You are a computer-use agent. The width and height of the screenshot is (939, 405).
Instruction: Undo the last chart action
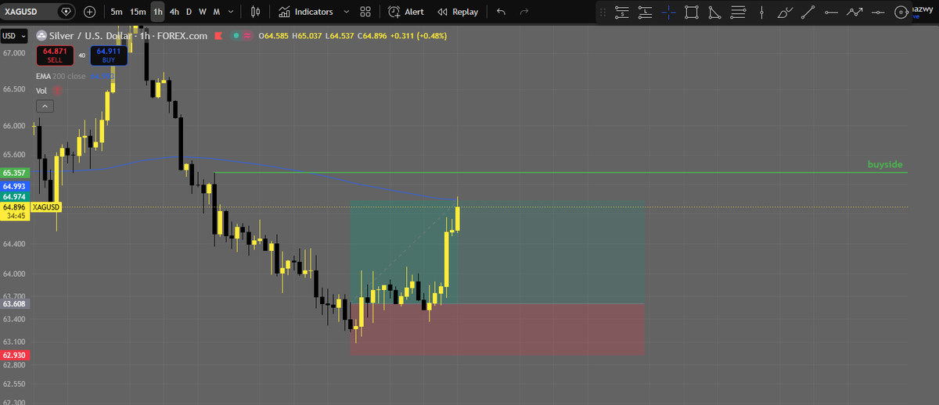tap(501, 12)
